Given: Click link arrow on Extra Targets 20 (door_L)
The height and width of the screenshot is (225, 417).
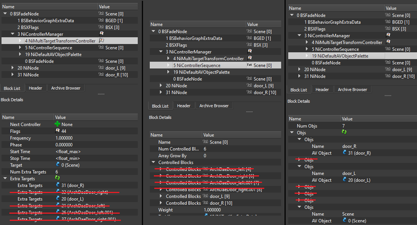Looking at the screenshot, I should point(58,198).
